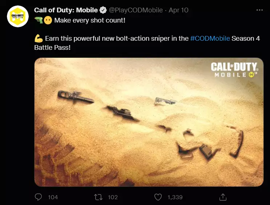This screenshot has height=205, width=270.
Task: Click the verified badge checkmark
Action: (103, 10)
